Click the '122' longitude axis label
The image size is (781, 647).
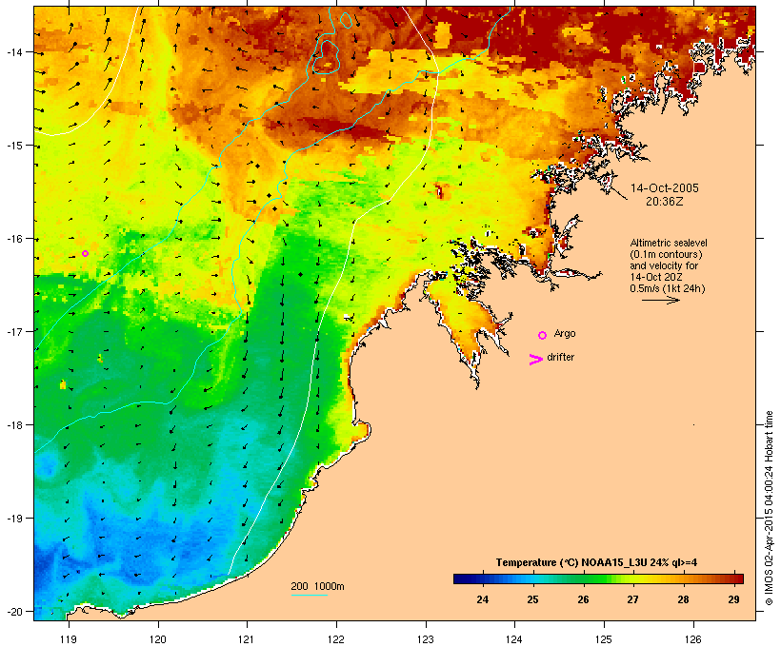(336, 639)
